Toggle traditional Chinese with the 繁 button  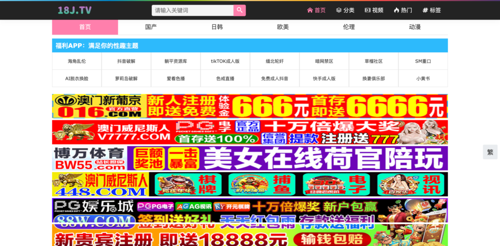pos(490,152)
